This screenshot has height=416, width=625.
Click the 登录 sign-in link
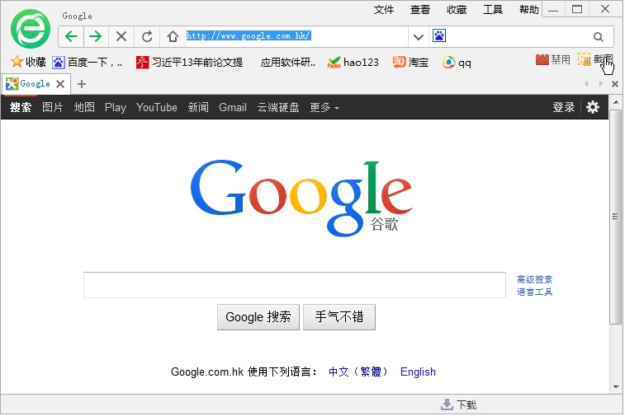pyautogui.click(x=563, y=107)
